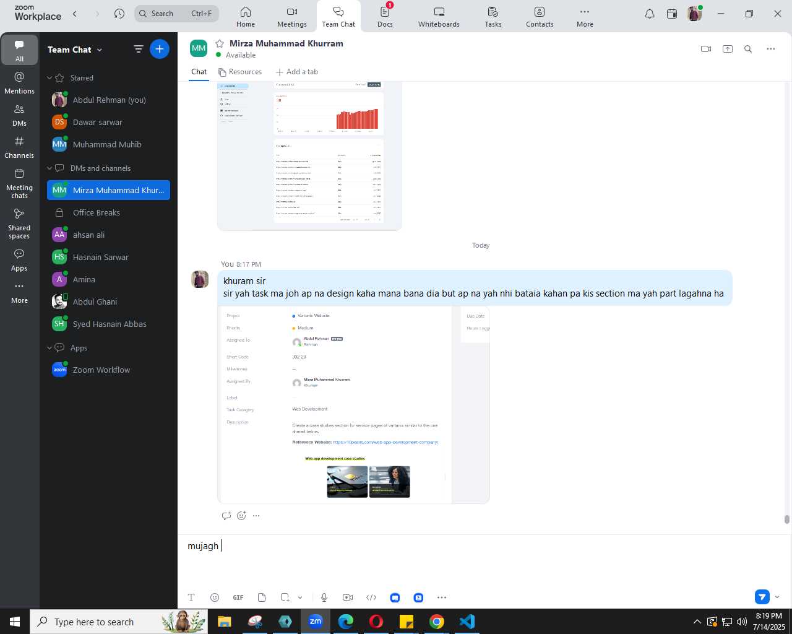
Task: Click the Search box in top bar
Action: [176, 14]
